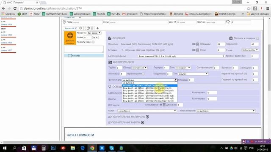
Task: Open the Обвод 'внутренний' dropdown
Action: (x=139, y=68)
